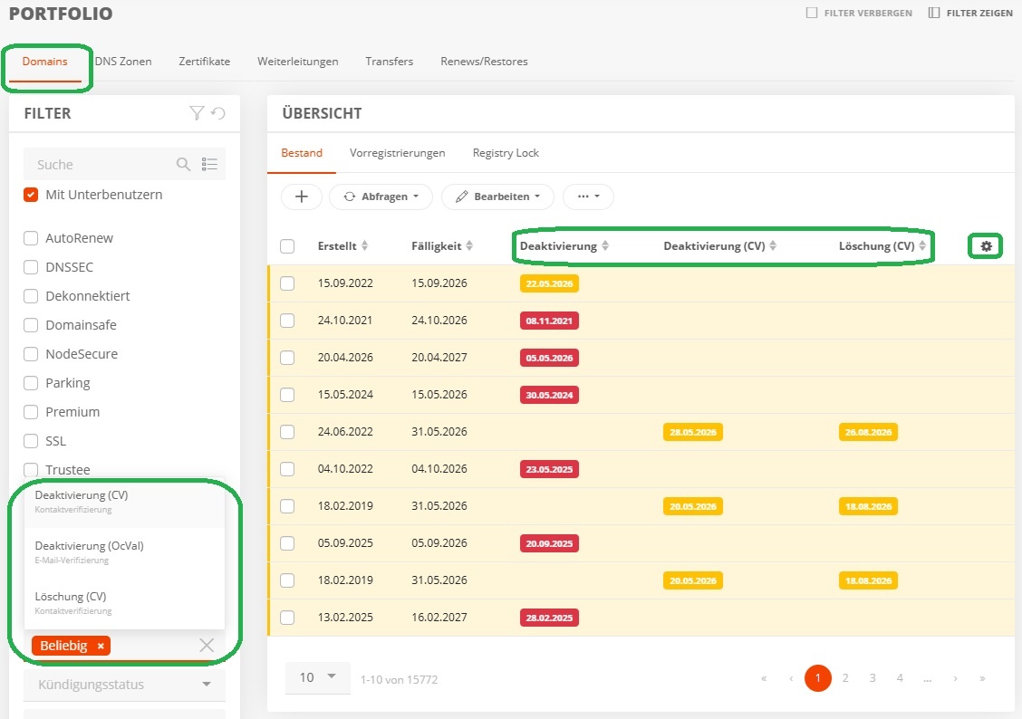Open the Transfers tab
This screenshot has width=1022, height=719.
tap(389, 62)
